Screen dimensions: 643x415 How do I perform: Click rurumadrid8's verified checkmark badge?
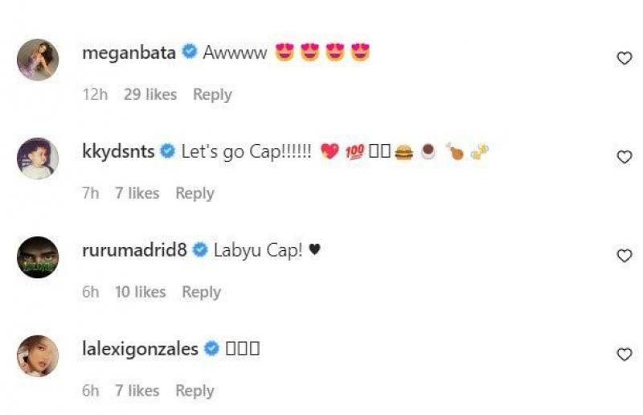(200, 249)
